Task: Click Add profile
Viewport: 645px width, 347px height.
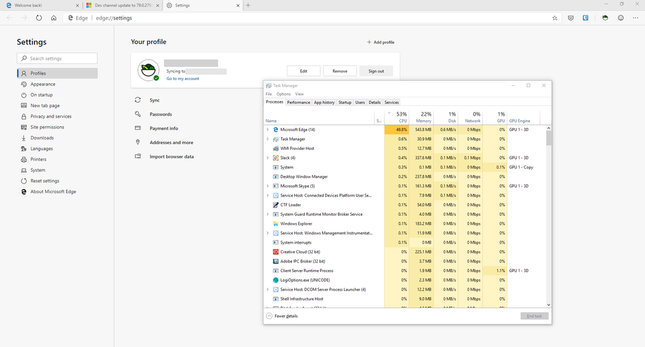Action: tap(381, 42)
